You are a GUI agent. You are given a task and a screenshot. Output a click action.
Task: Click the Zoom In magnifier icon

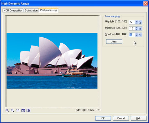click(x=7, y=110)
